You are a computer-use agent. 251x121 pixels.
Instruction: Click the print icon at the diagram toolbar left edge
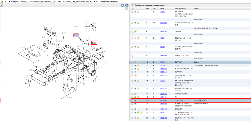[2, 5]
